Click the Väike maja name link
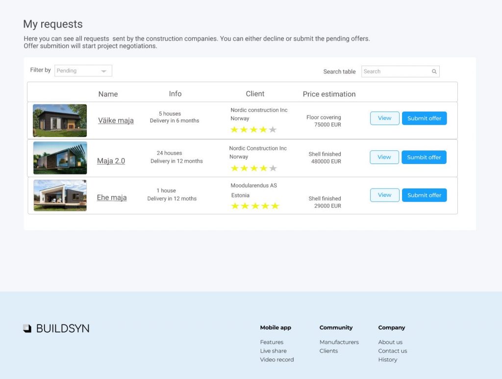This screenshot has width=502, height=379. [x=116, y=120]
